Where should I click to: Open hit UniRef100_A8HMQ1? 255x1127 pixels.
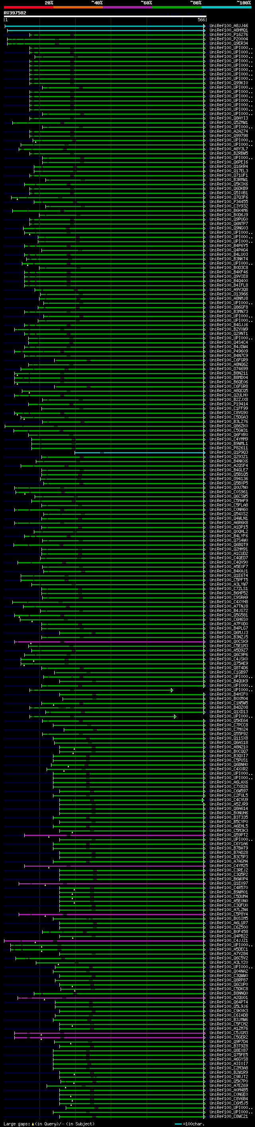pyautogui.click(x=228, y=30)
